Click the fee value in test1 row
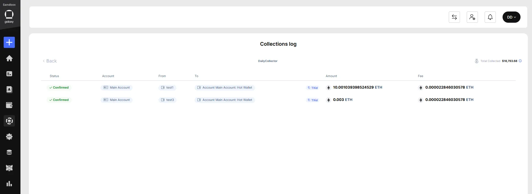 pyautogui.click(x=449, y=87)
